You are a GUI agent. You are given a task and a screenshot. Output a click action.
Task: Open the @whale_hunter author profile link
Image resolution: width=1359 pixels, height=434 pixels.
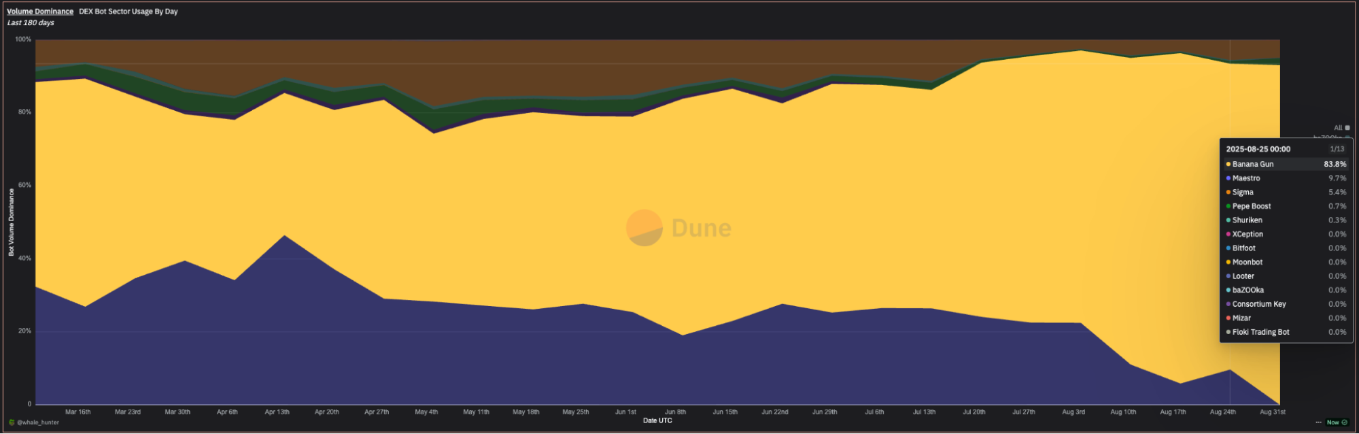click(38, 422)
